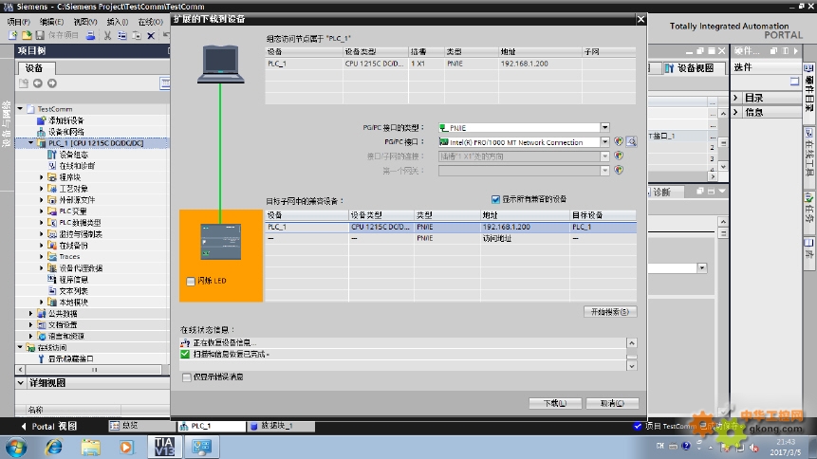This screenshot has height=459, width=817.
Task: Switch to the PLC_1 editor tab
Action: pyautogui.click(x=211, y=426)
